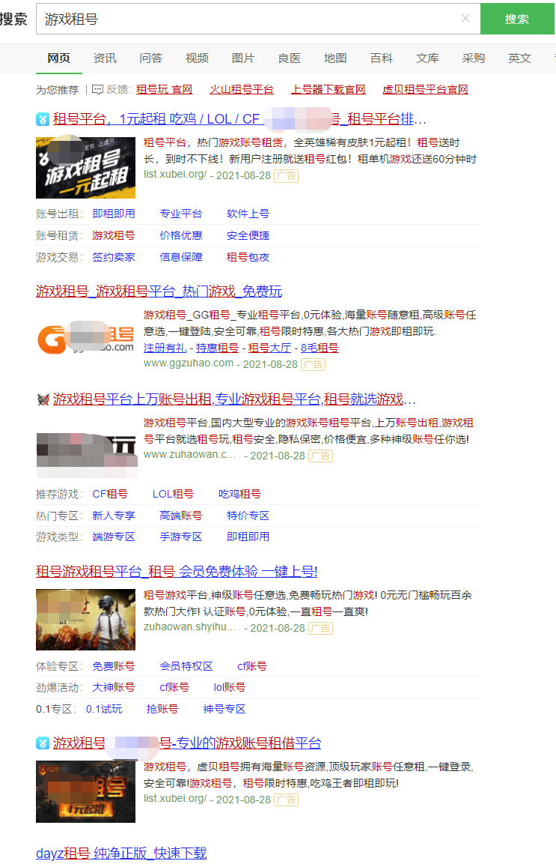Open the 会员特权区 link
556x864 pixels.
coord(186,666)
